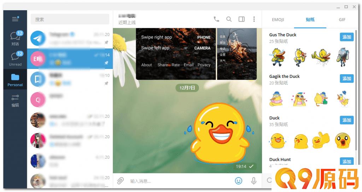Open the bookmark avatar chat row
The height and width of the screenshot is (192, 362).
point(70,79)
